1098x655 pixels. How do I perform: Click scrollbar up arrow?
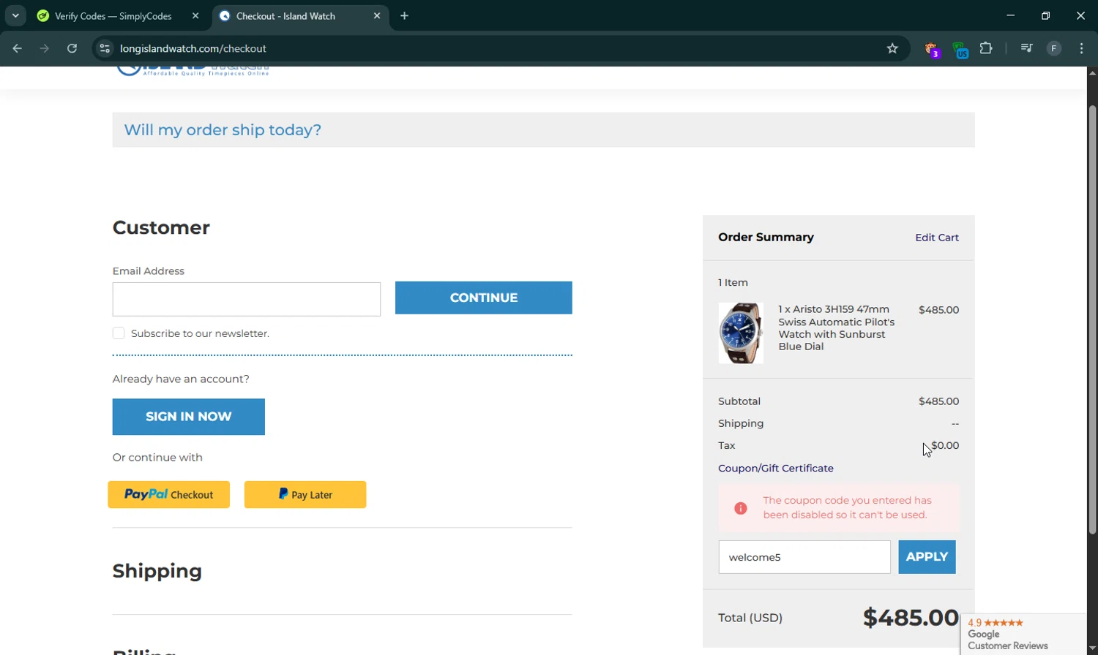click(1092, 72)
